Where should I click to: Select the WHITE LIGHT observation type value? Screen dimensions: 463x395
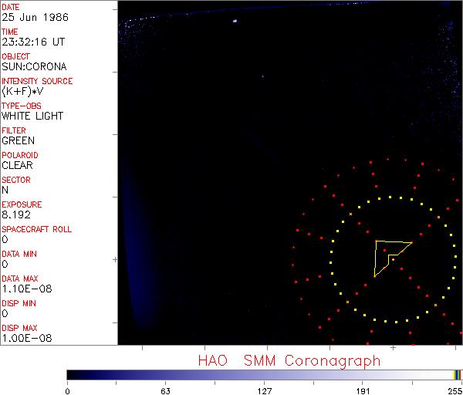32,116
